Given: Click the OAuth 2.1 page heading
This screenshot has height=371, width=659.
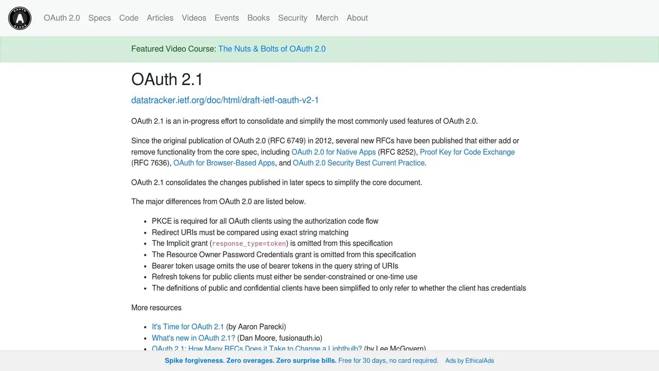Looking at the screenshot, I should click(x=167, y=79).
